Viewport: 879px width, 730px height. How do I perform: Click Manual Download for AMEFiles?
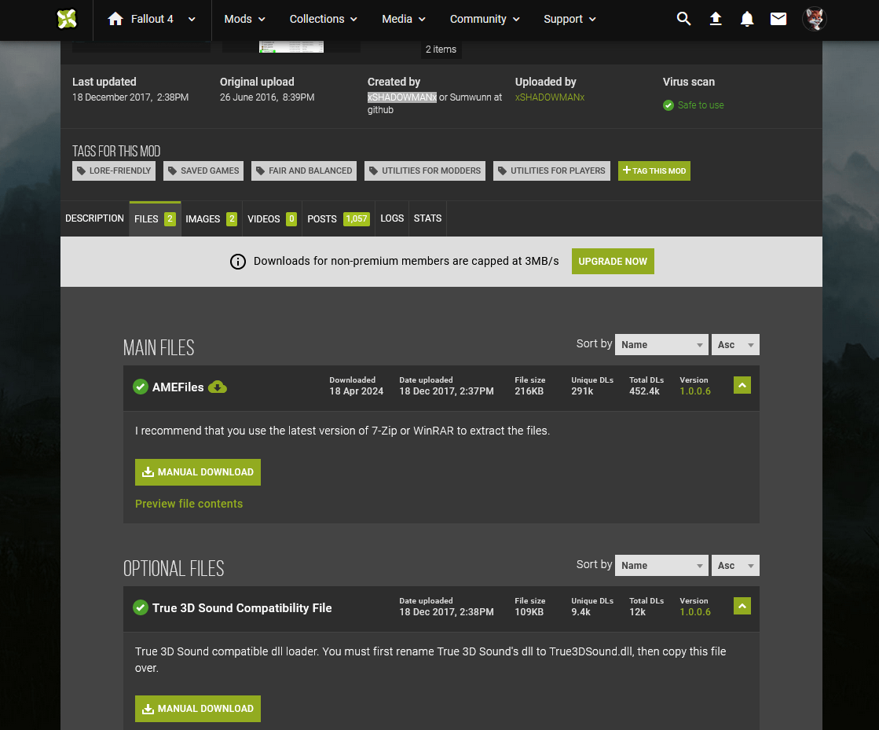(x=198, y=472)
